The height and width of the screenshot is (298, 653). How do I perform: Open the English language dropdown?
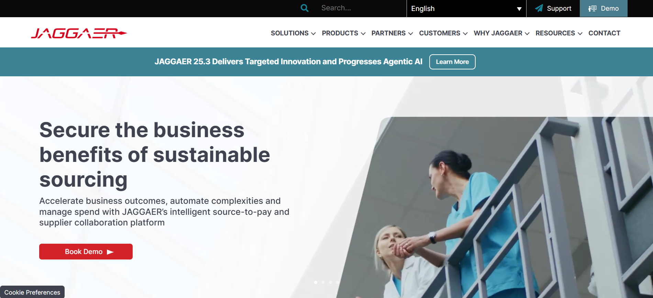click(x=466, y=9)
